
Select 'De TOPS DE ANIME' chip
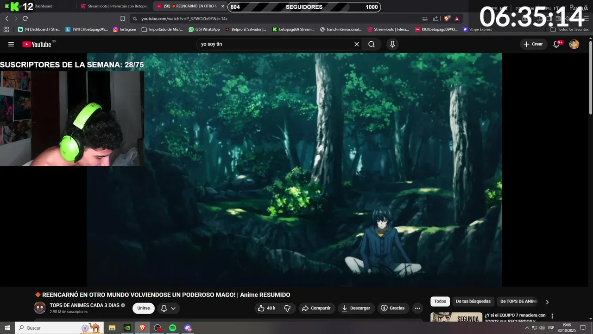[519, 302]
